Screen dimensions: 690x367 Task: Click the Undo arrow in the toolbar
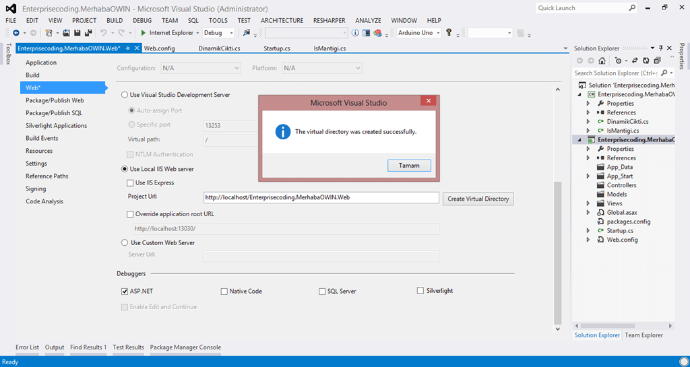pyautogui.click(x=103, y=33)
